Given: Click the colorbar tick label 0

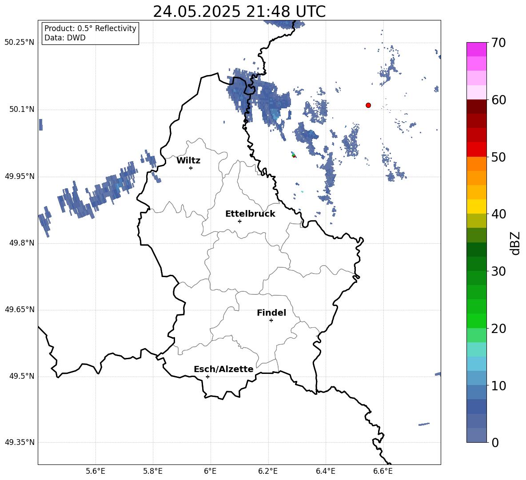Looking at the screenshot, I should tap(495, 442).
